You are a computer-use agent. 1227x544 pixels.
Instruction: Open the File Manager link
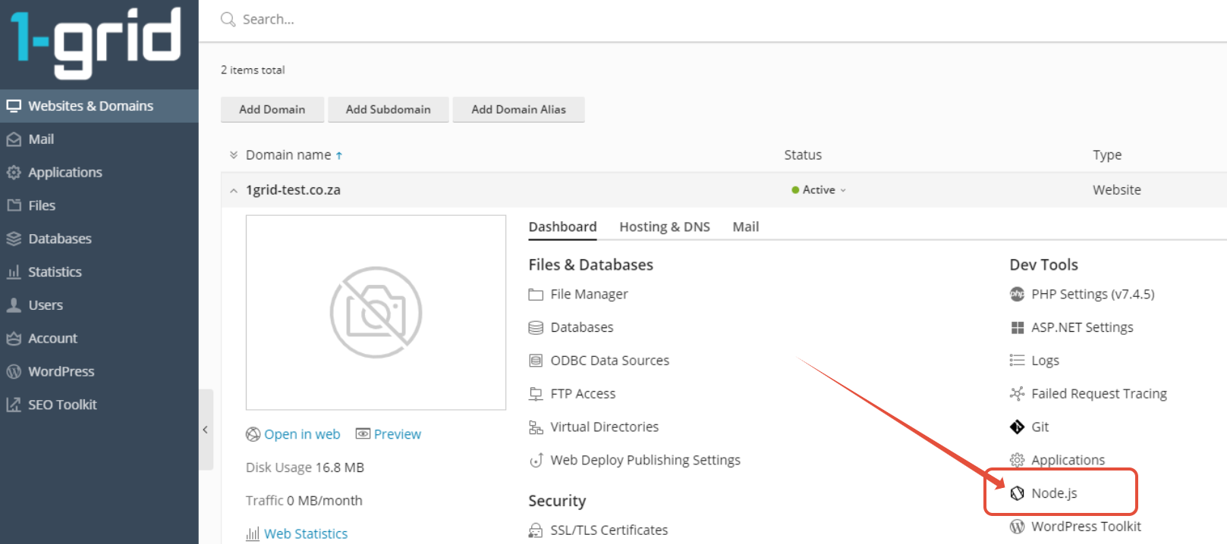click(x=589, y=294)
